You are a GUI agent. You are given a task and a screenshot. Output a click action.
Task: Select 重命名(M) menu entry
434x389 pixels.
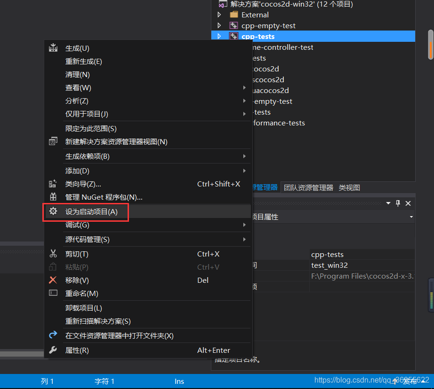pos(148,294)
